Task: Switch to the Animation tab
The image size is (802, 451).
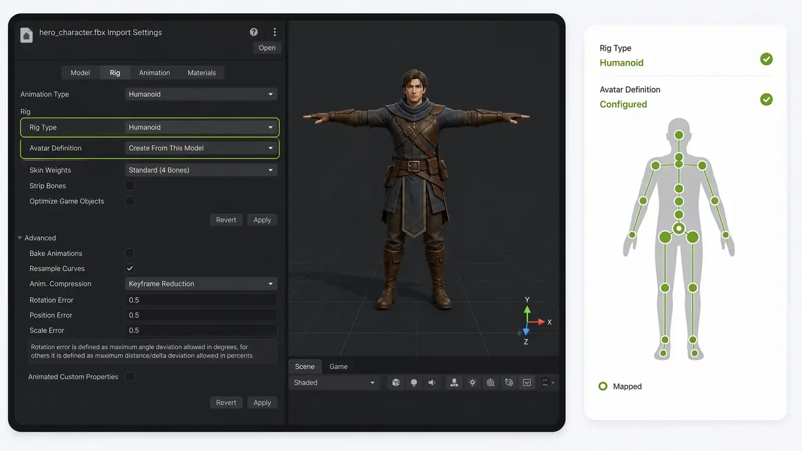Action: [154, 73]
